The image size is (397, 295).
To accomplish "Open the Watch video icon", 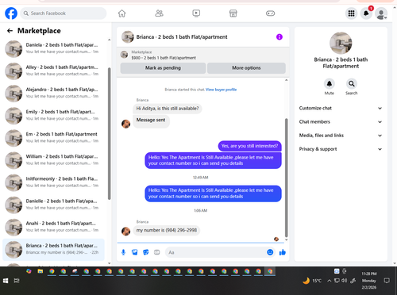I will pos(196,13).
